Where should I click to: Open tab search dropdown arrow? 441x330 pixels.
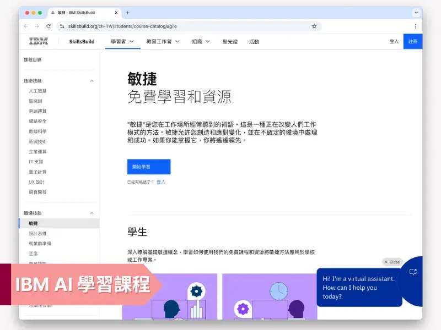click(416, 13)
